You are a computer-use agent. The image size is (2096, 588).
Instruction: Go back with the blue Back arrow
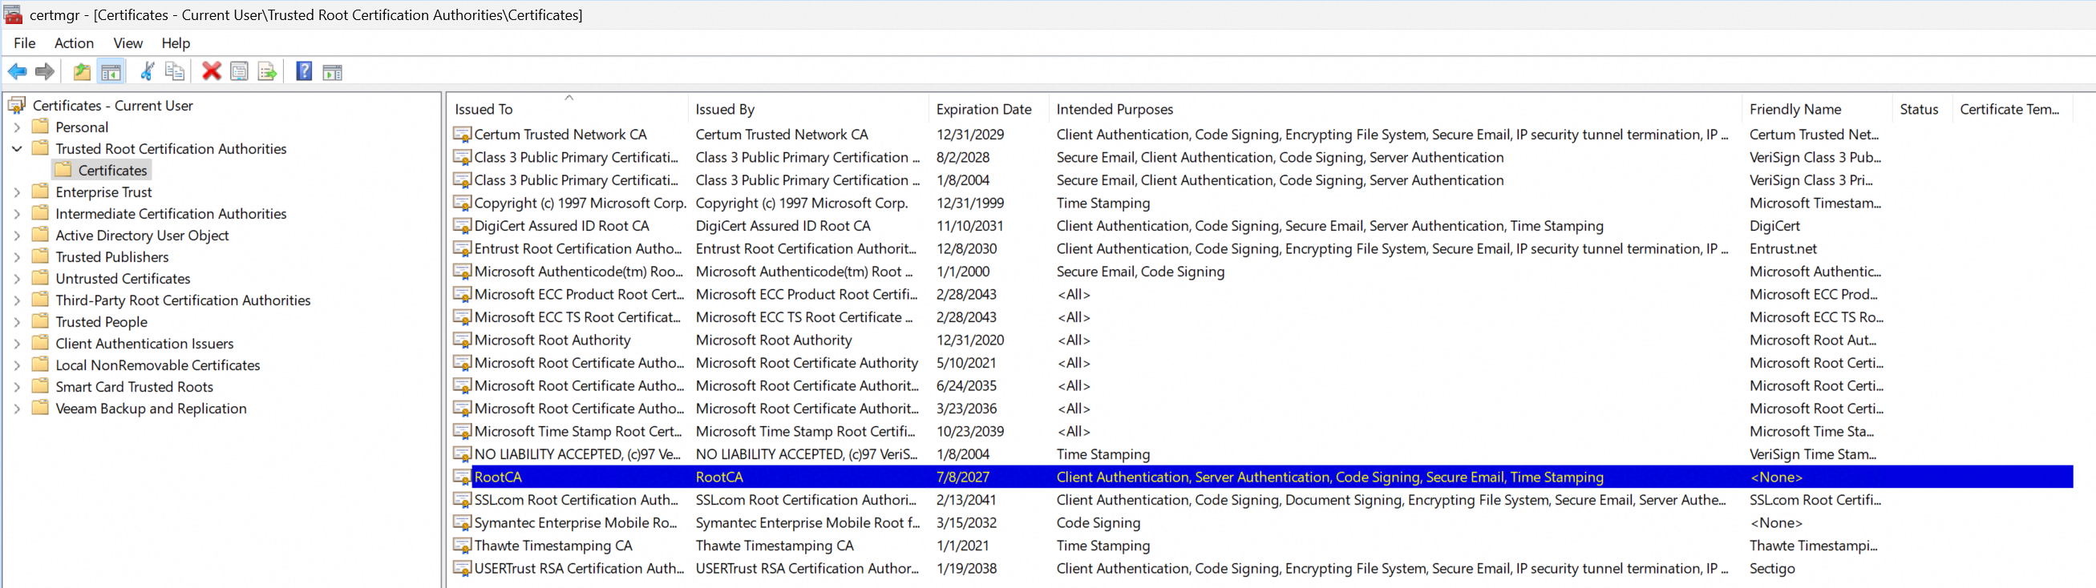(17, 71)
